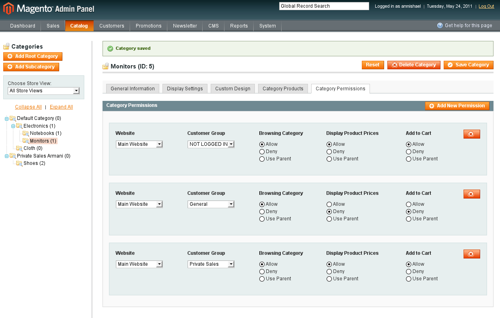Screen dimensions: 500x318
Task: Set General group Display Product Prices to Allow
Action: [329, 204]
